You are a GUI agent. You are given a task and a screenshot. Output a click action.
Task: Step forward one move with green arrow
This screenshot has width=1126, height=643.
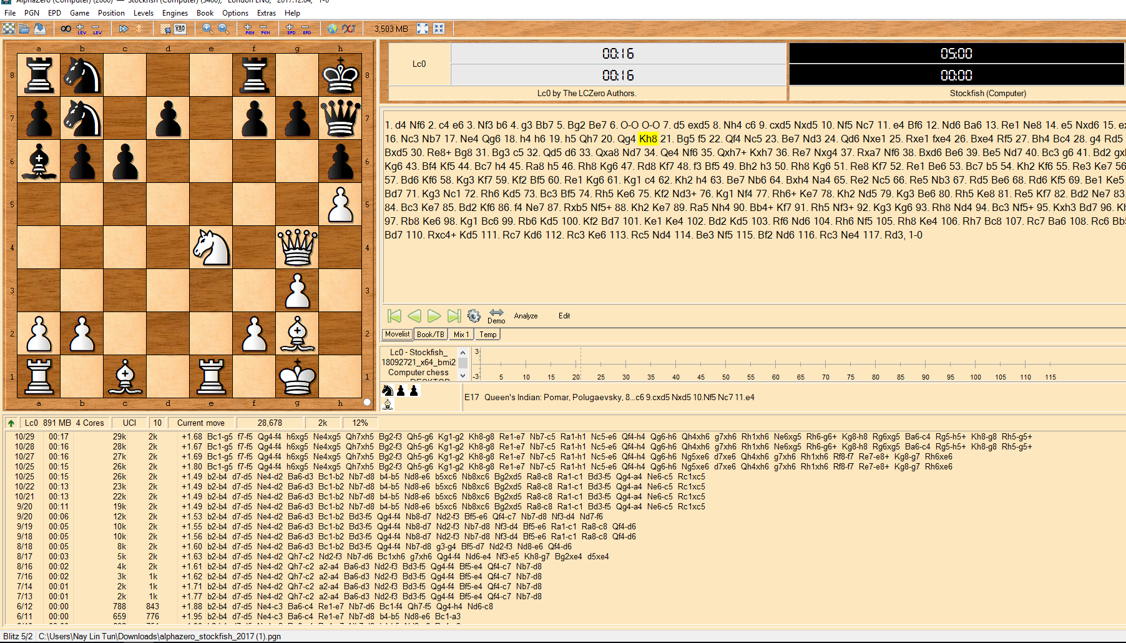pyautogui.click(x=434, y=316)
